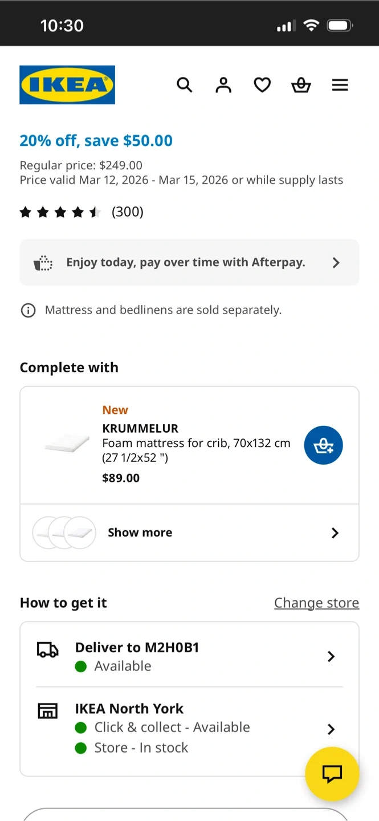Add KRUMMELUR mattress to the basket

(323, 445)
